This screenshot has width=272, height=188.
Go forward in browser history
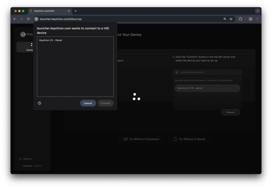click(x=21, y=19)
